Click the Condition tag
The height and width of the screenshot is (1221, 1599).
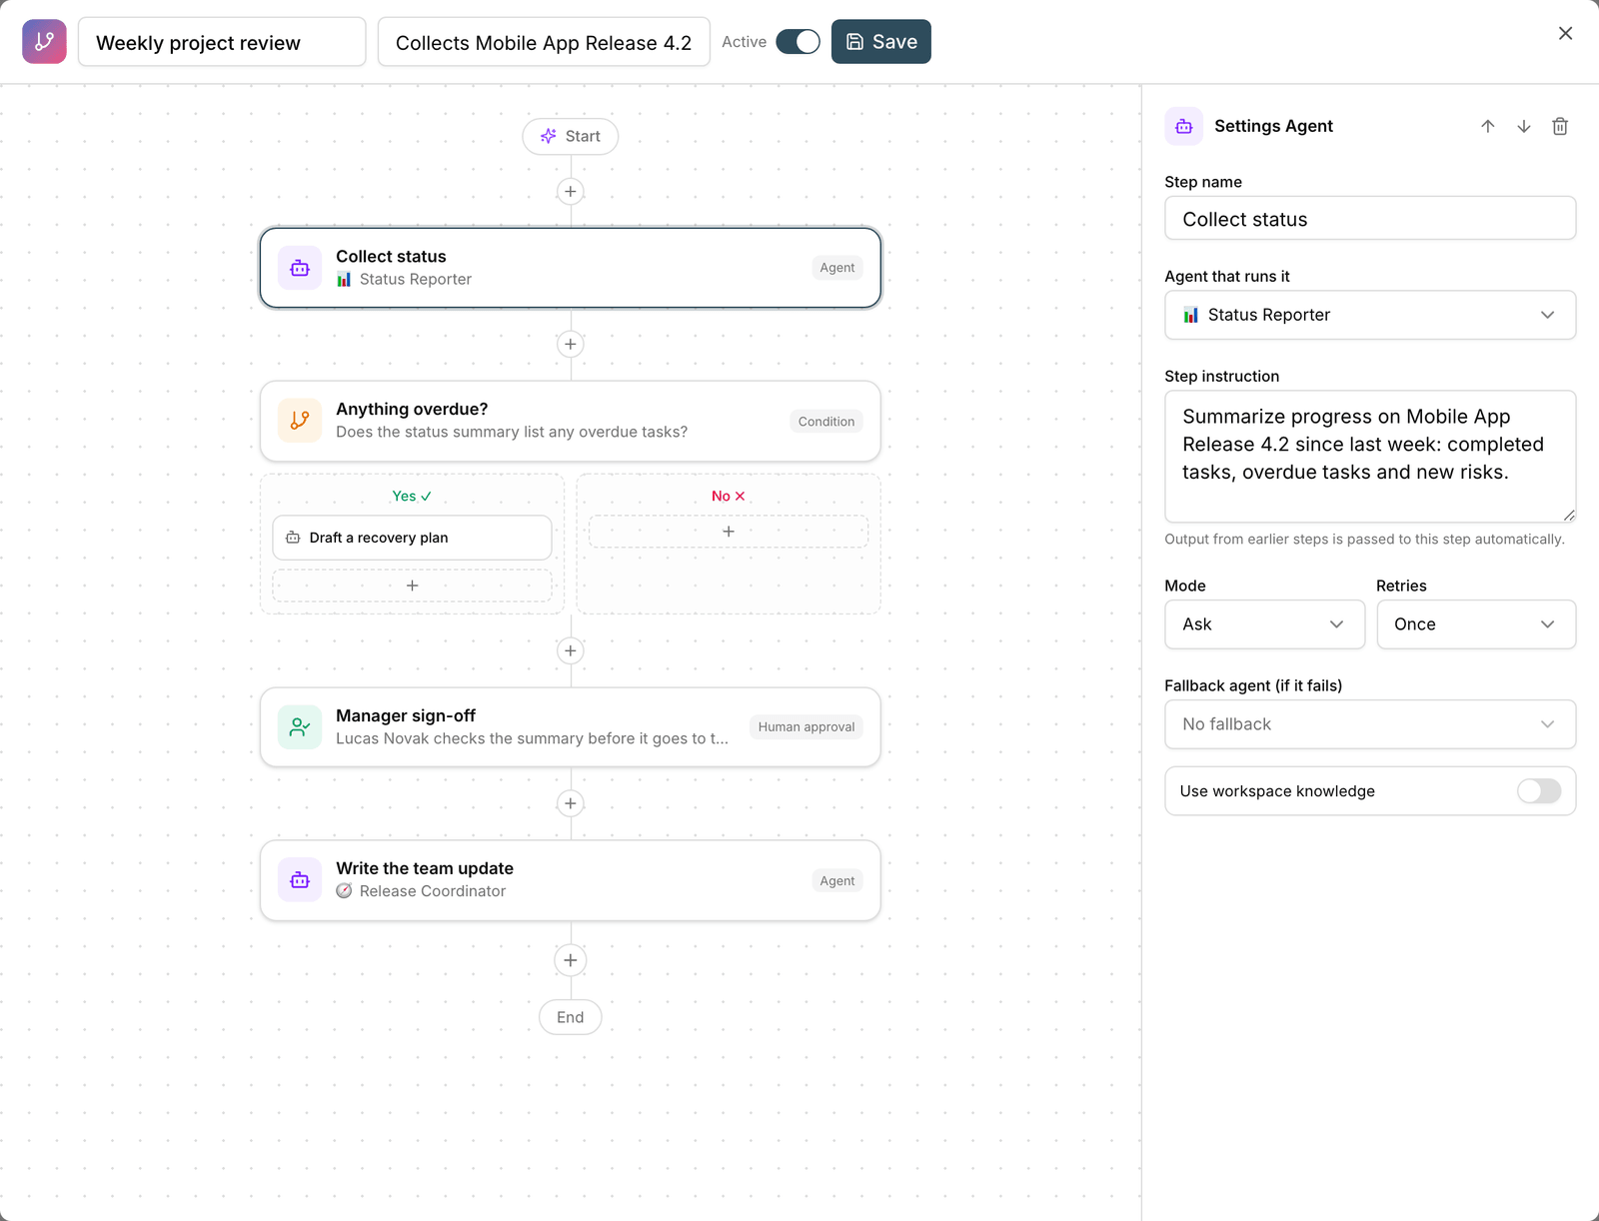(x=826, y=422)
